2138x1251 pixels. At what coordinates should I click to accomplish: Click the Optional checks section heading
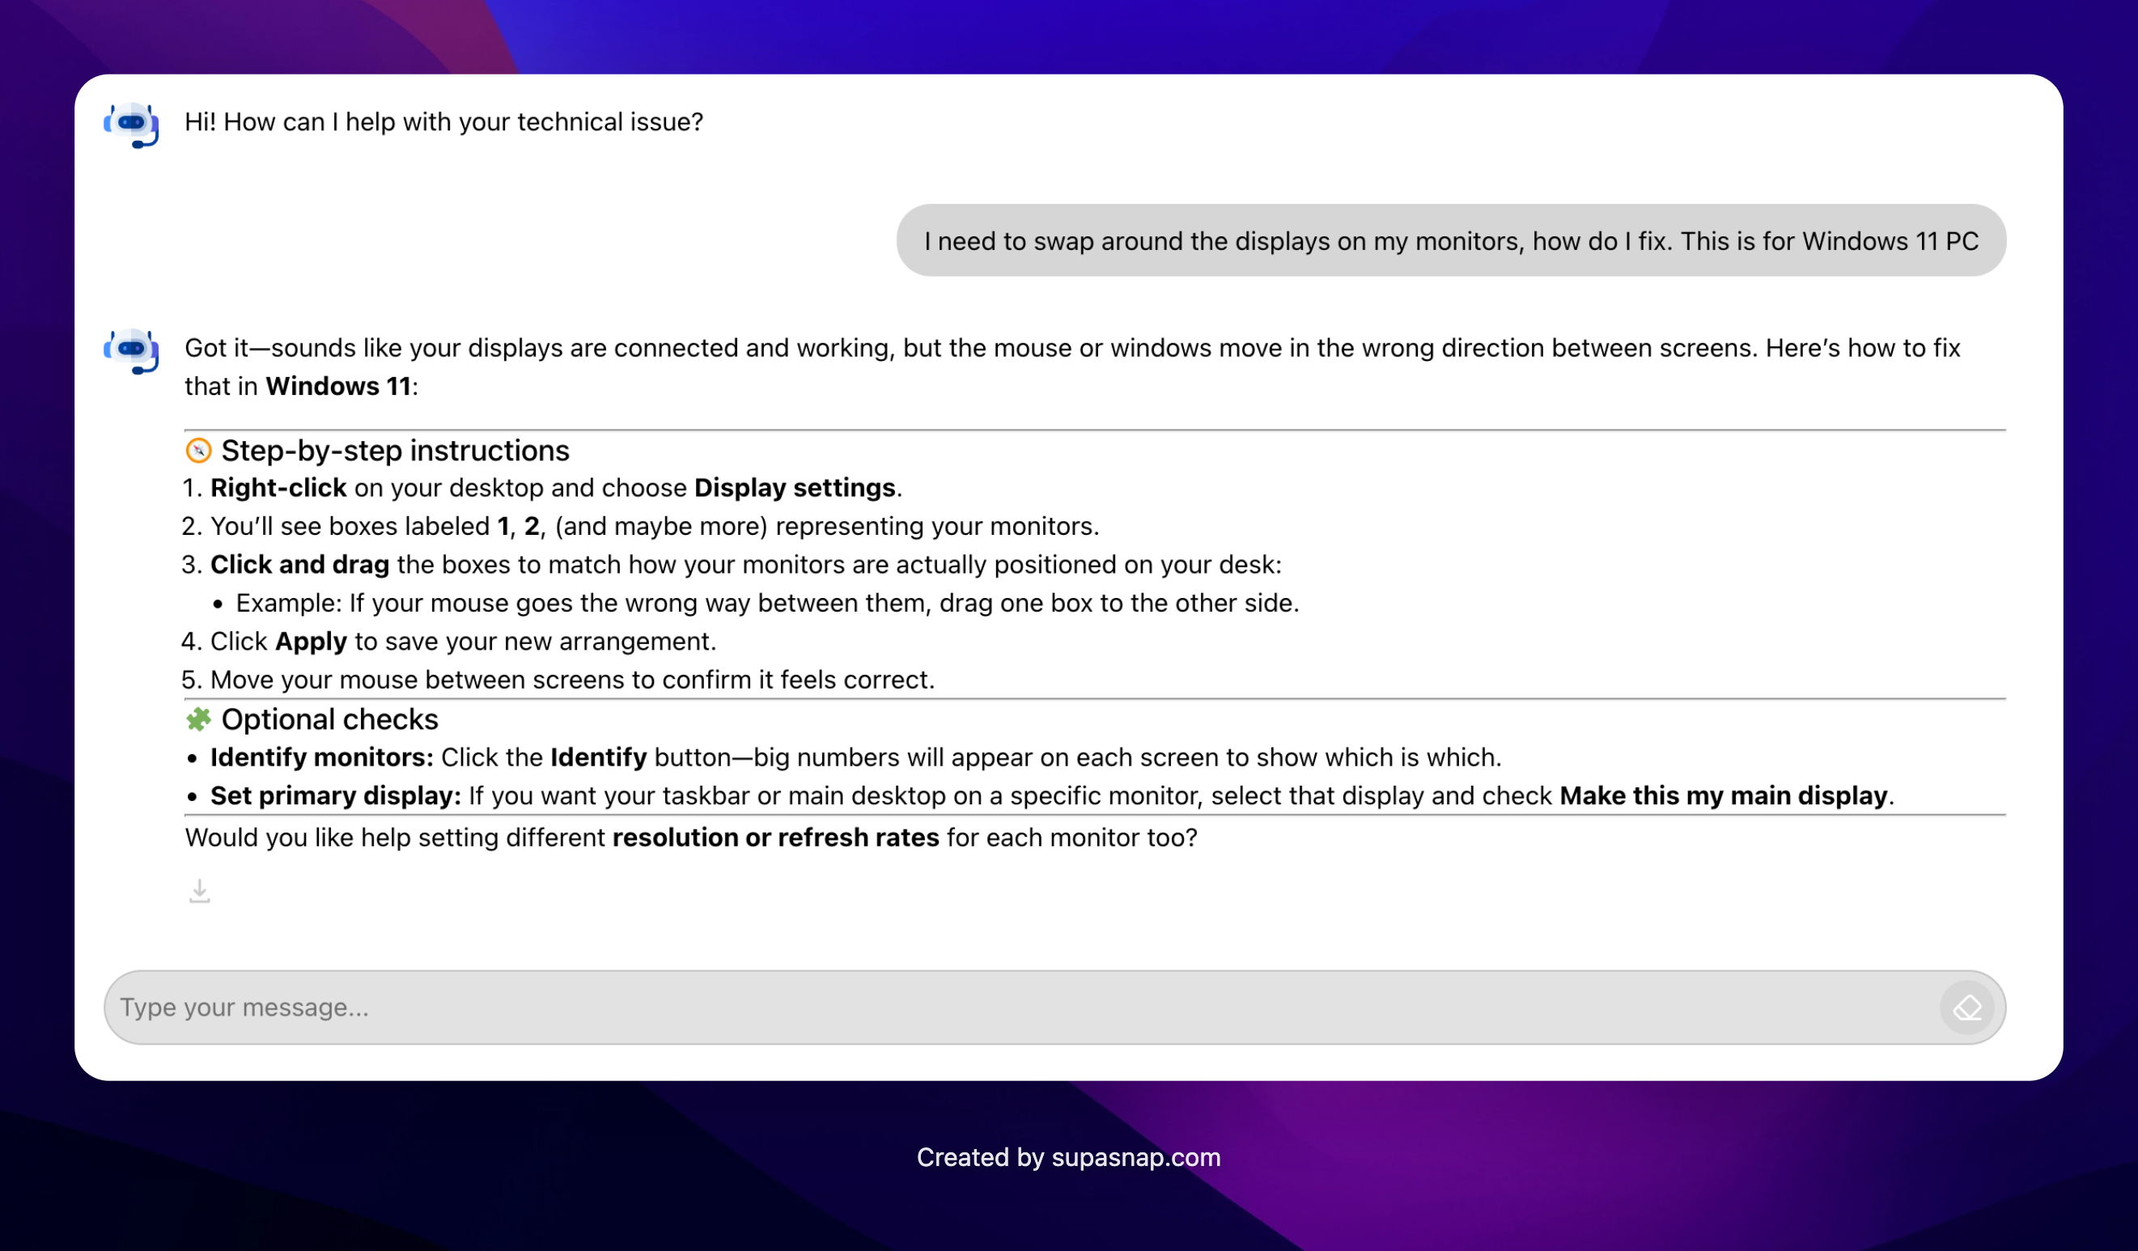point(330,719)
